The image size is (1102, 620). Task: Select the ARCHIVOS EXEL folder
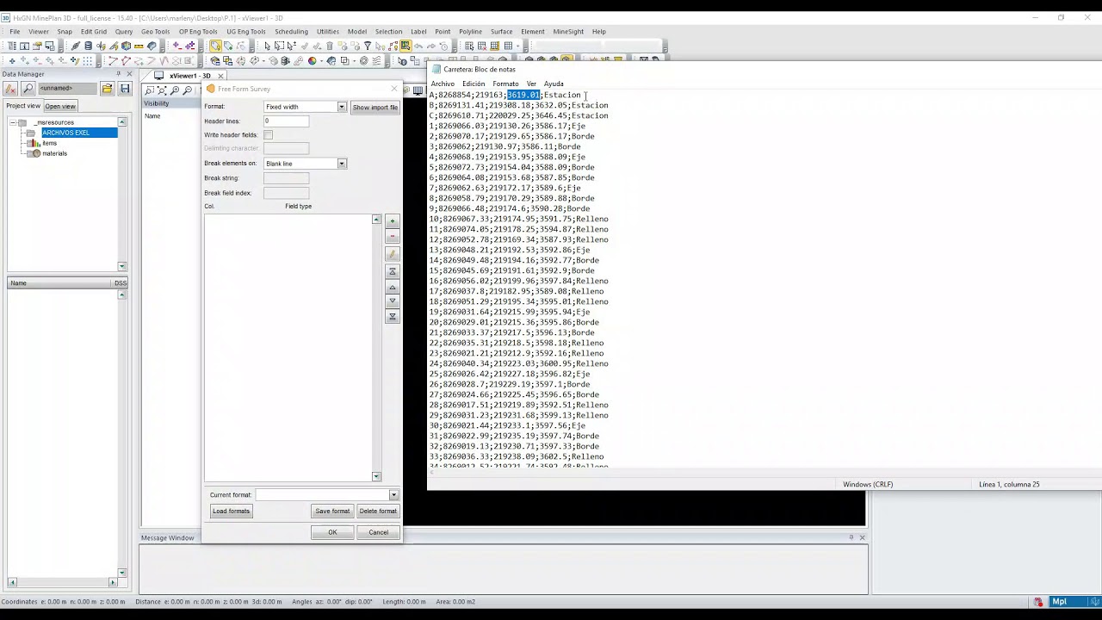79,133
